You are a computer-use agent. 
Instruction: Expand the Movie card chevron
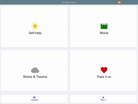135,27
